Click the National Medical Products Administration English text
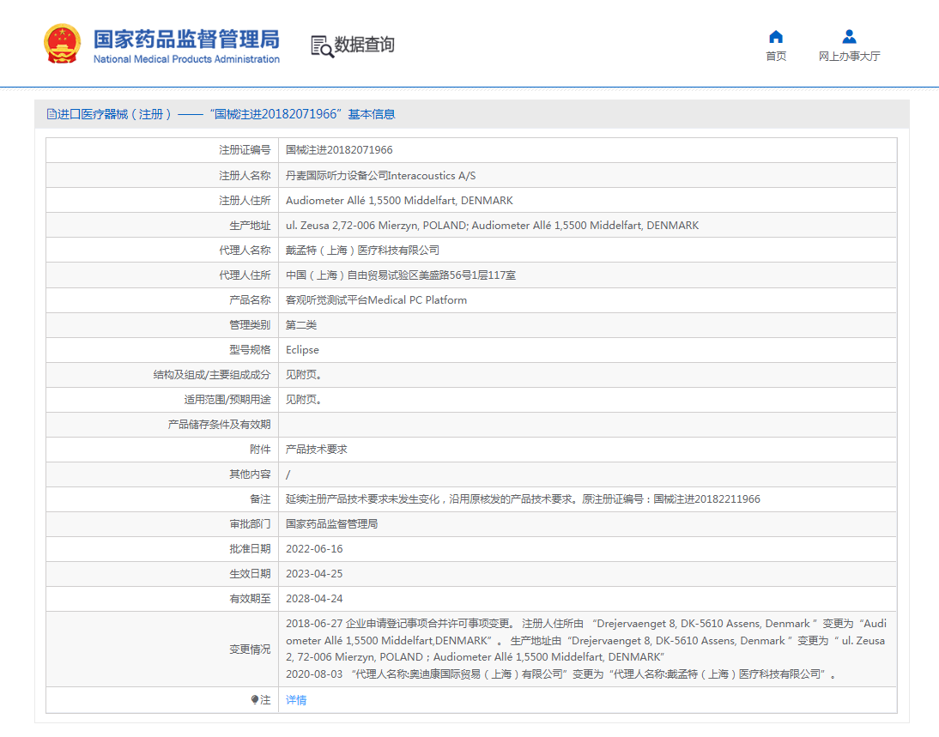The width and height of the screenshot is (939, 737). click(186, 60)
